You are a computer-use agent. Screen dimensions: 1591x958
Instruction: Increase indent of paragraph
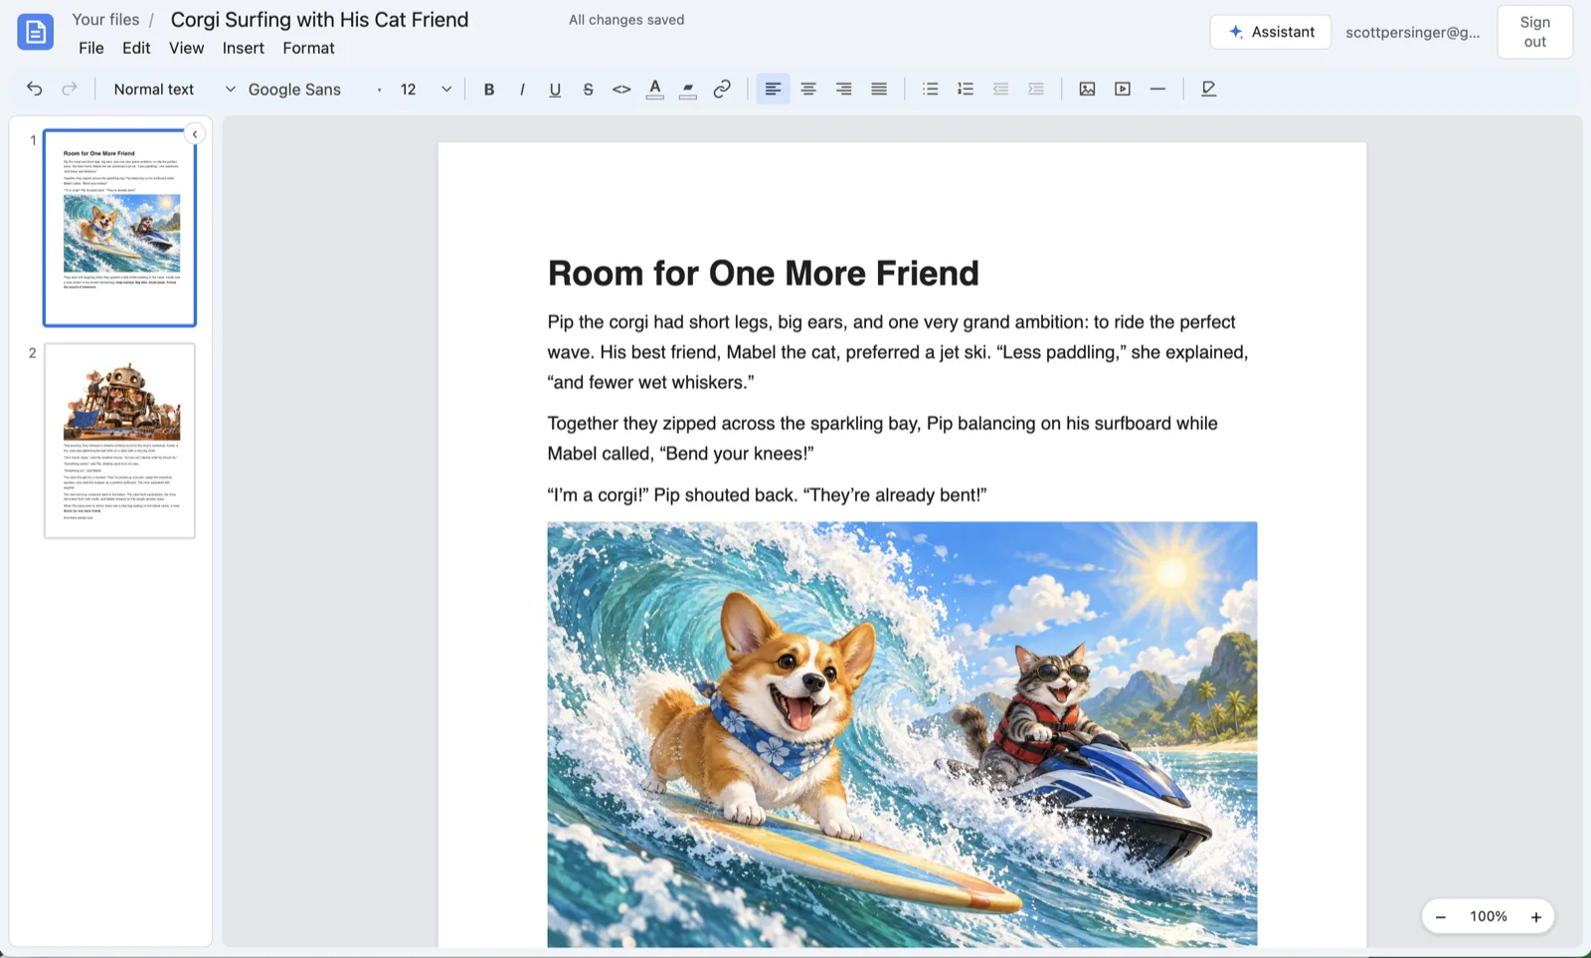click(1035, 89)
